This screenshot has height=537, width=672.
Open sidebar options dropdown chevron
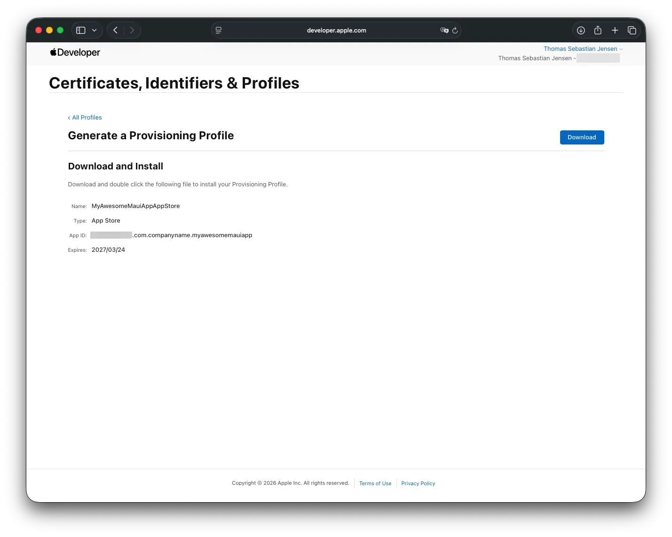[94, 30]
